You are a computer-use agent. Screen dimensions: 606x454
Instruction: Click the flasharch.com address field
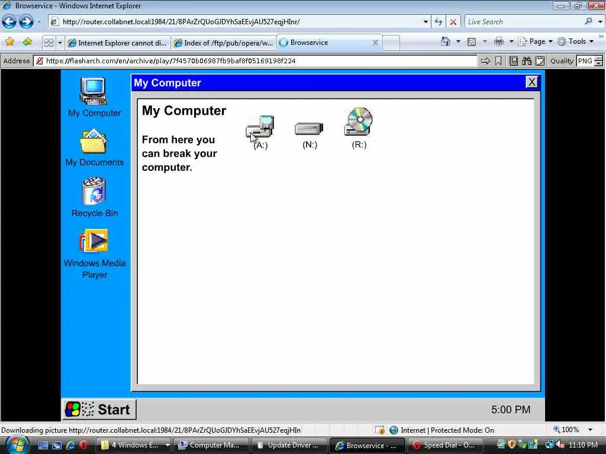pos(256,61)
